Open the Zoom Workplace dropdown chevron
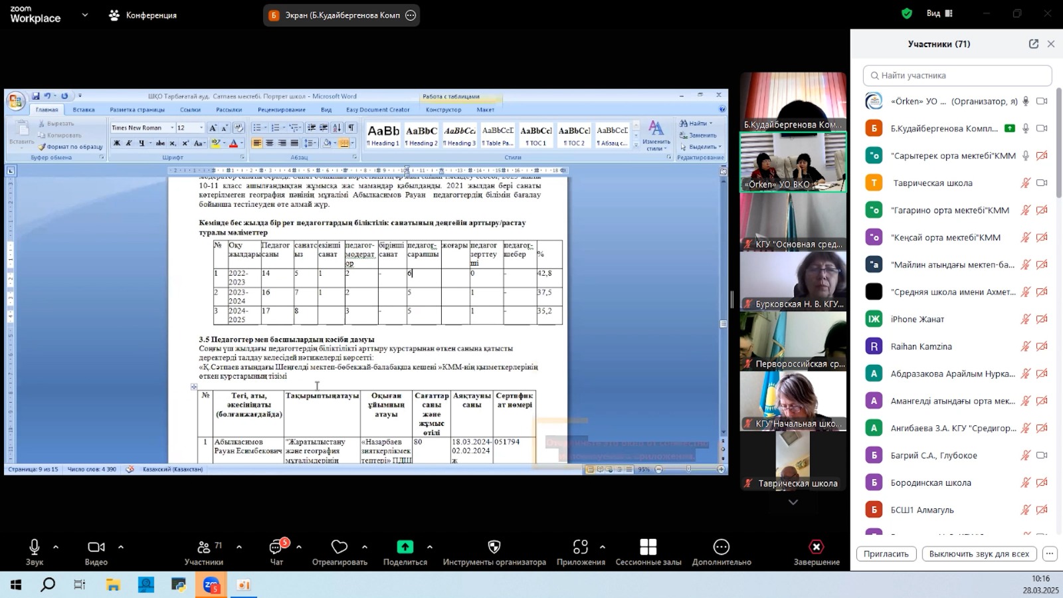 [x=84, y=15]
